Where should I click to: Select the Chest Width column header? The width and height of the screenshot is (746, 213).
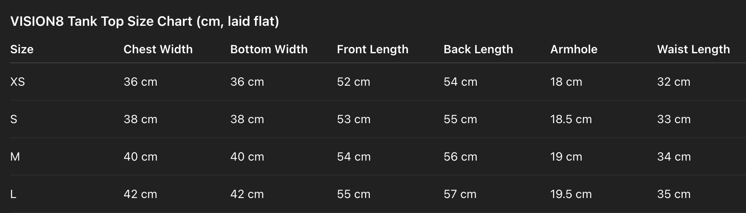coord(158,49)
